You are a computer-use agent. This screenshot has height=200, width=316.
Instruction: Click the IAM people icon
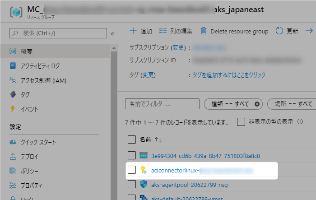coord(13,80)
